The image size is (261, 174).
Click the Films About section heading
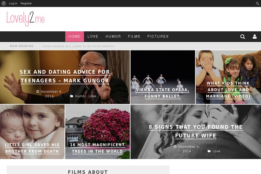88,172
